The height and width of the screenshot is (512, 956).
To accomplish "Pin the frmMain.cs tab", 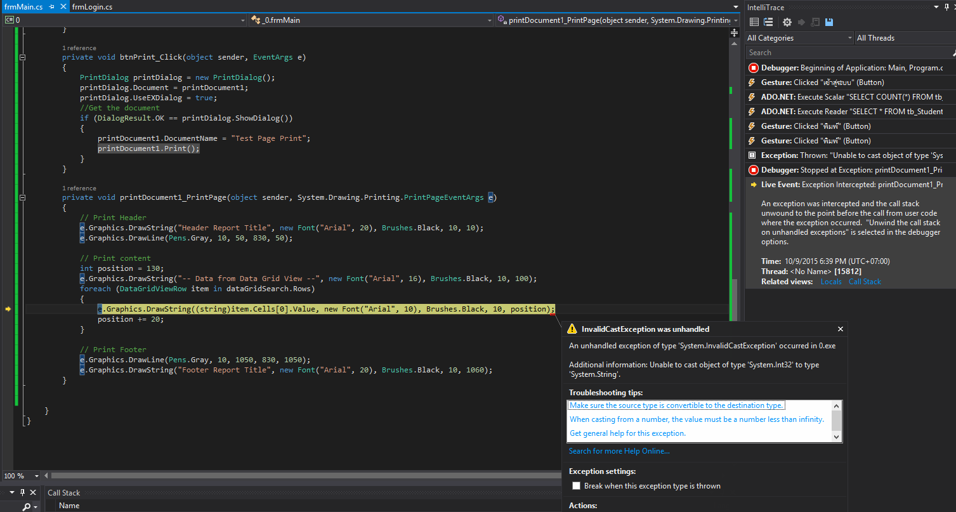I will click(x=51, y=7).
